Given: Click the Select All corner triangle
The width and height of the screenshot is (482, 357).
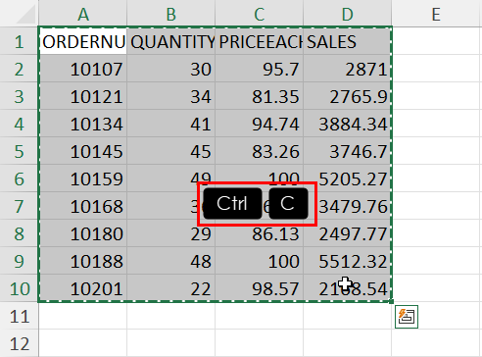Looking at the screenshot, I should (x=25, y=15).
